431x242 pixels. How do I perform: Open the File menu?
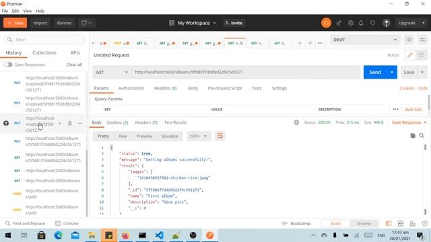[x=5, y=11]
